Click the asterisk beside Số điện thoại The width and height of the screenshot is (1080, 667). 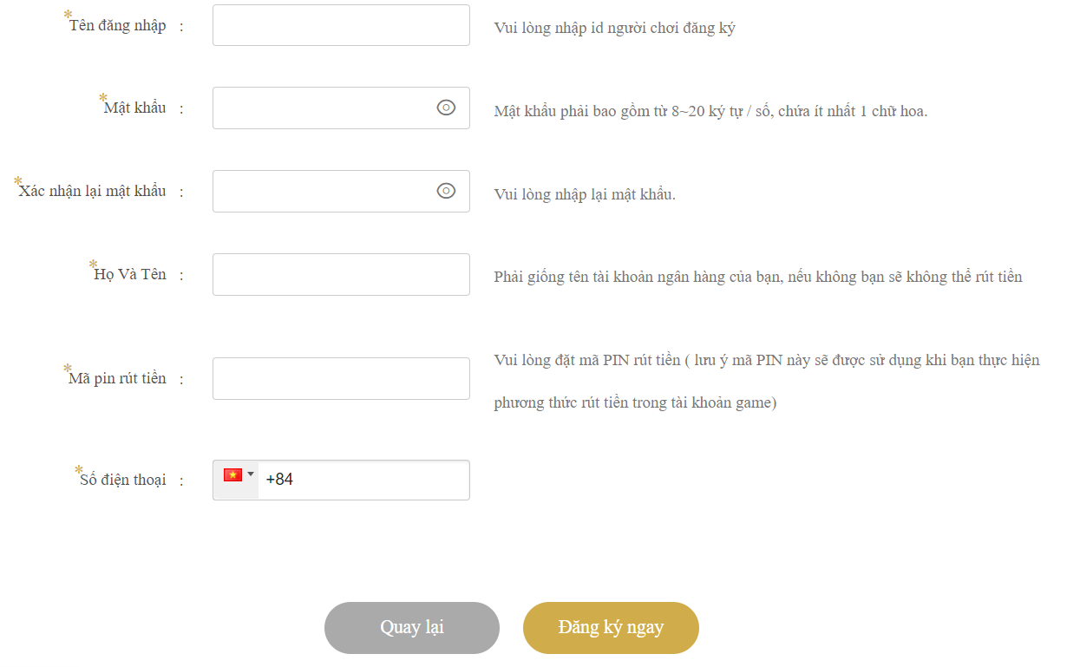tap(78, 470)
